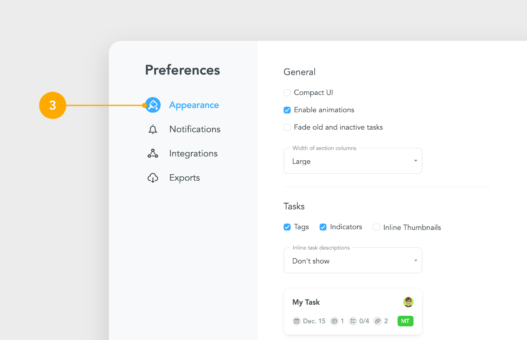Expand the dropdown arrow next to Large
This screenshot has height=340, width=527.
pos(415,161)
